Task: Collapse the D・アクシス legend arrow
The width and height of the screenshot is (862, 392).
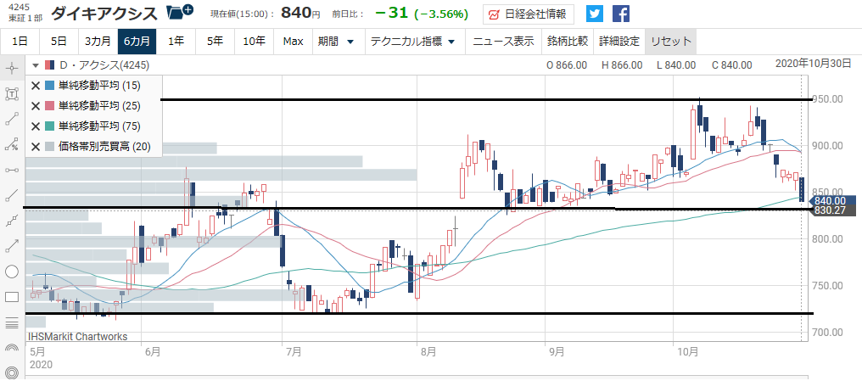Action: (36, 66)
